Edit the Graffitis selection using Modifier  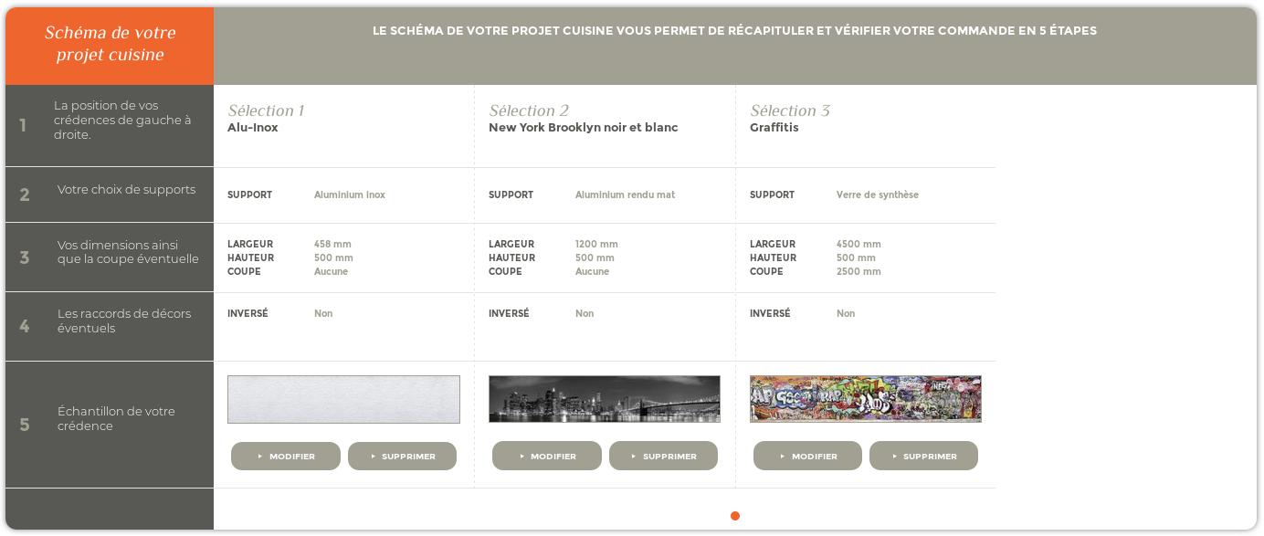pos(807,456)
